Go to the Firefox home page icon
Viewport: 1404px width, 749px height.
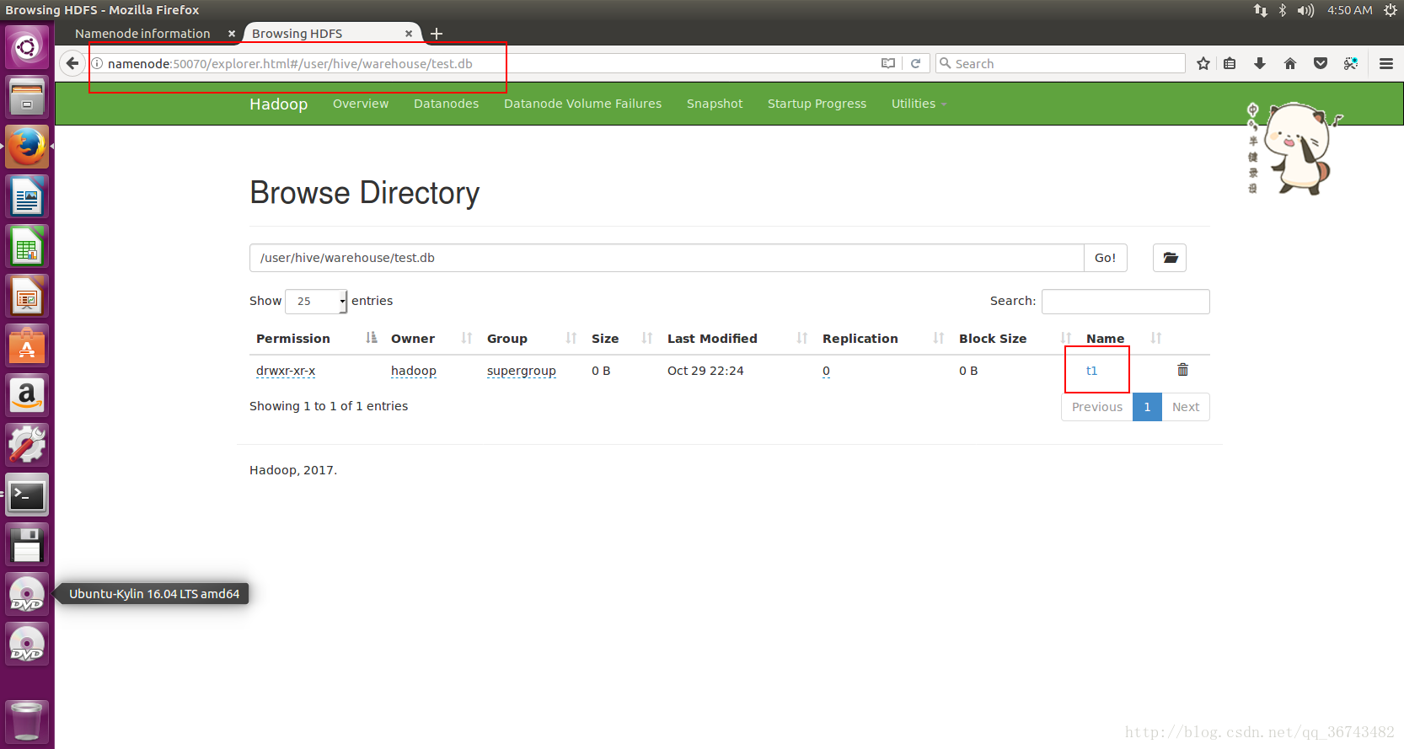tap(1290, 63)
